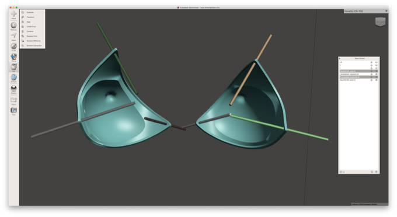Image resolution: width=397 pixels, height=217 pixels.
Task: Choose Combine from the Edit menu
Action: click(30, 32)
